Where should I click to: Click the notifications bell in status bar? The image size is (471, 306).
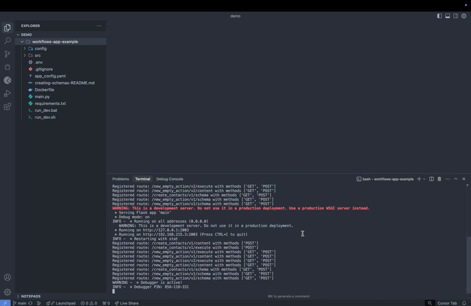pos(464,303)
